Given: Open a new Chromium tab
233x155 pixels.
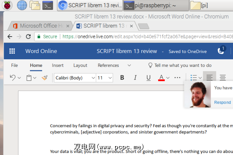Looking at the screenshot, I should click(144, 26).
